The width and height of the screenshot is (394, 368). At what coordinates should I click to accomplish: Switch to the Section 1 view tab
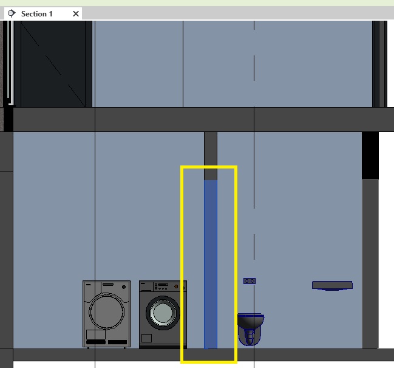coord(37,13)
